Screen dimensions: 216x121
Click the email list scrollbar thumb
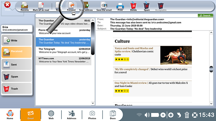93,38
